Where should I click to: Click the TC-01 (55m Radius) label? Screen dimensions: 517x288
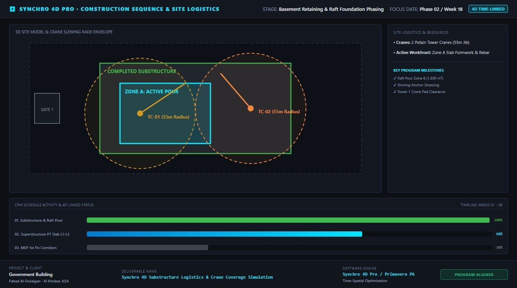(168, 117)
